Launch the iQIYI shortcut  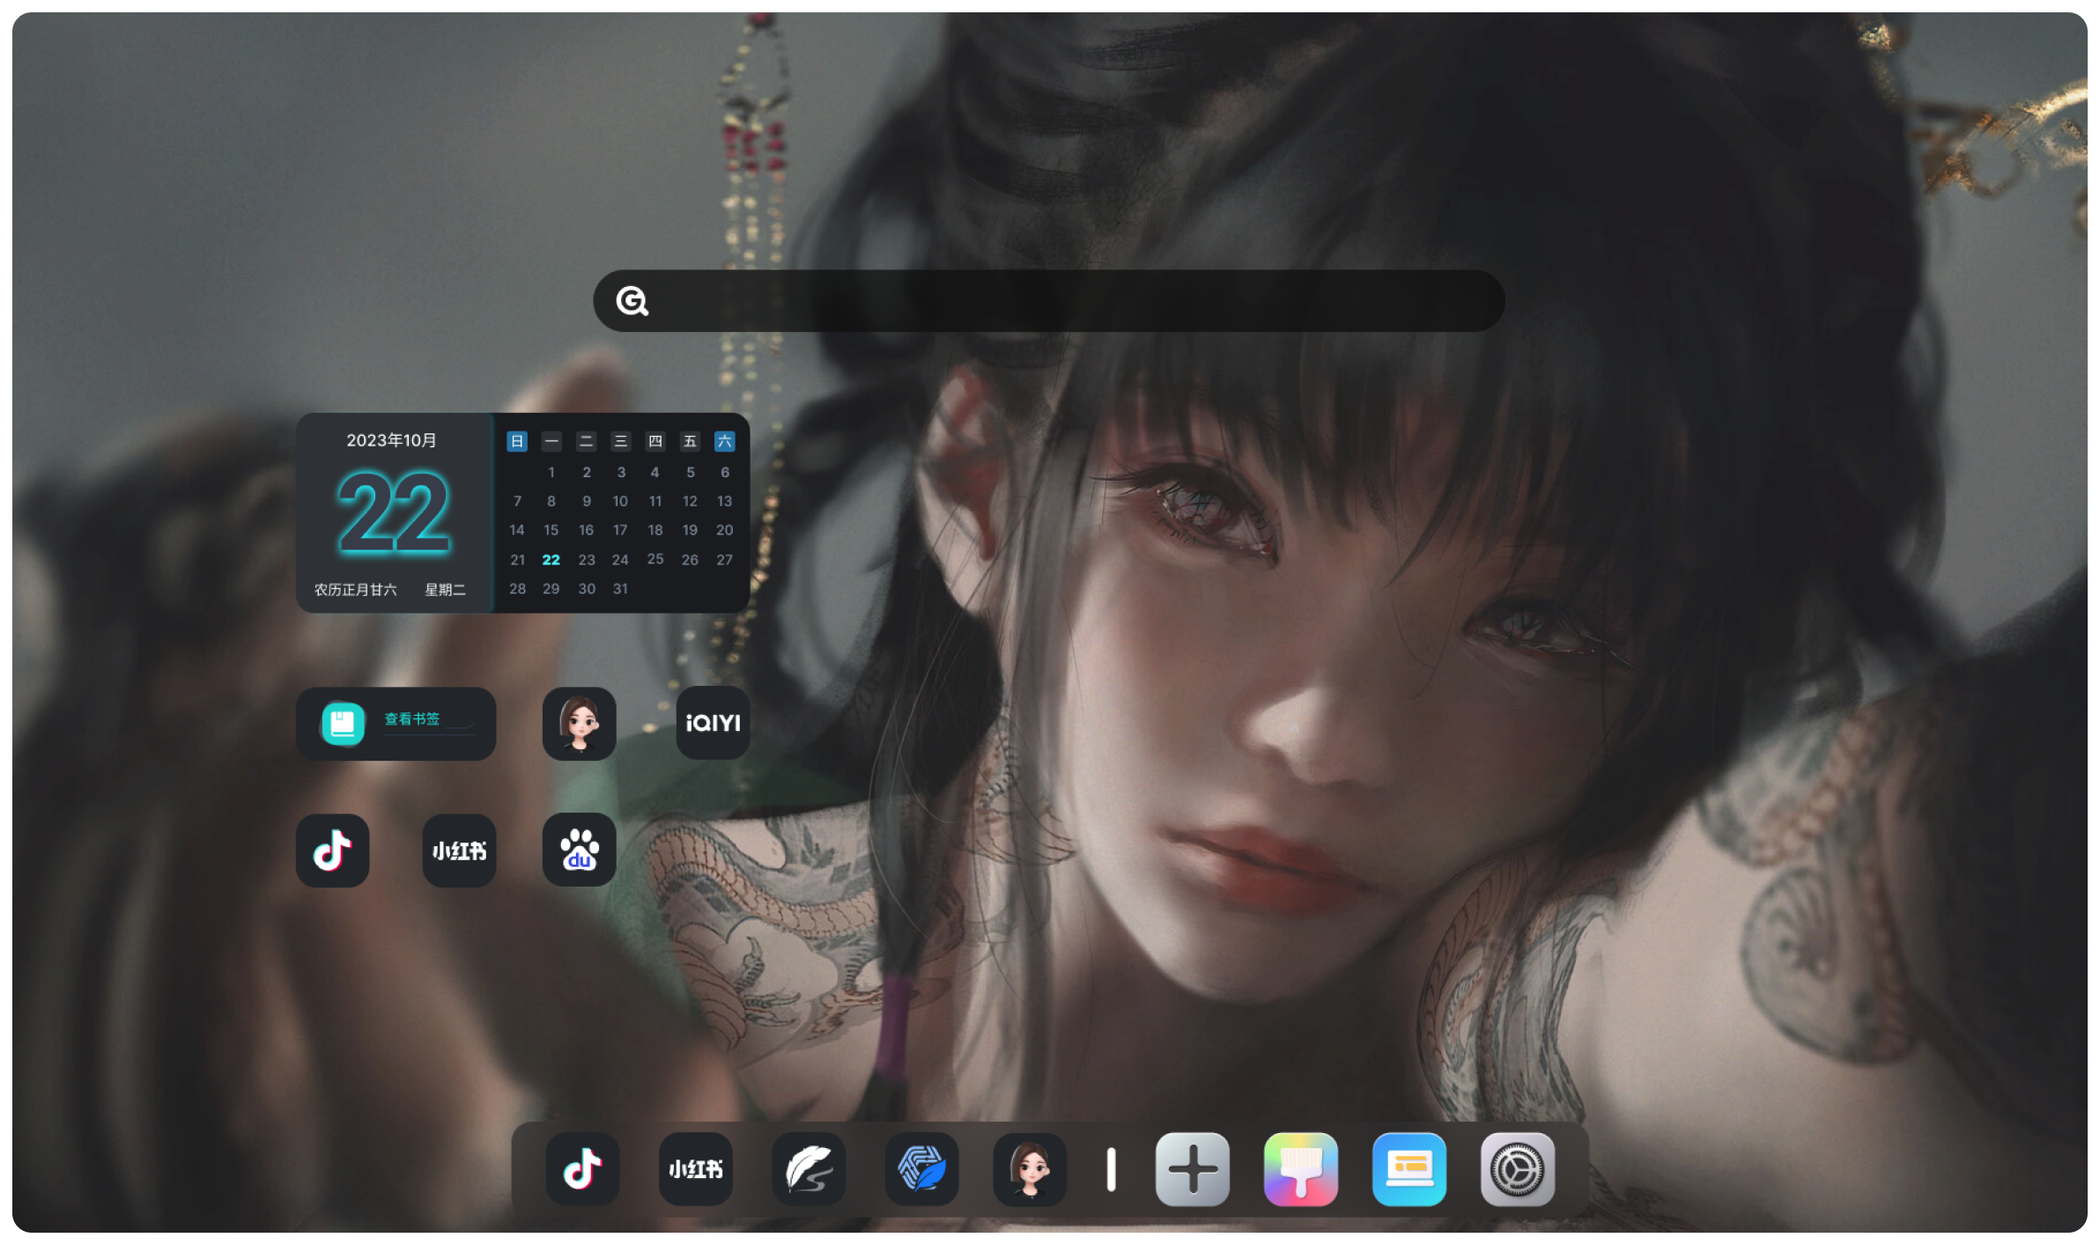(713, 723)
